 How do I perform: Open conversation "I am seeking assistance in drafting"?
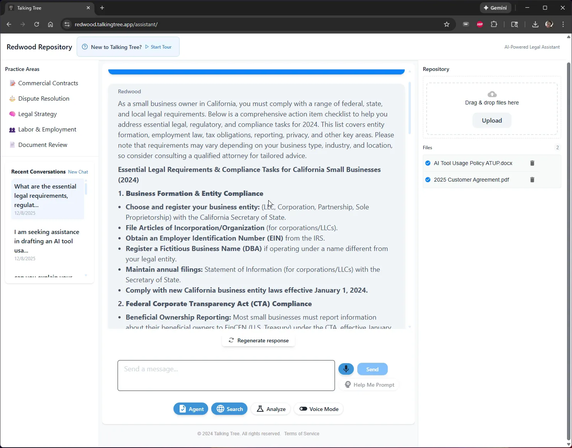[47, 245]
